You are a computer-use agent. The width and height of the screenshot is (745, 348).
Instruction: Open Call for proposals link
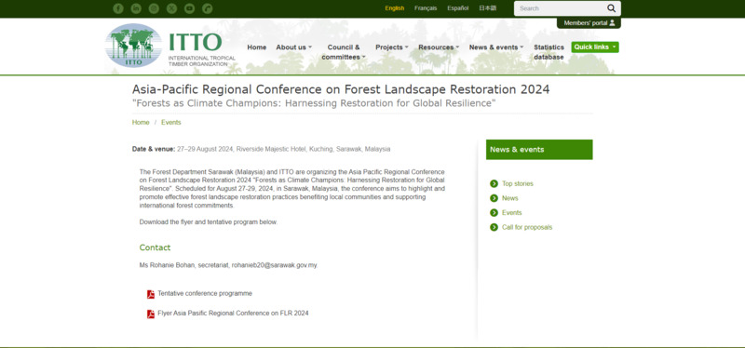click(x=527, y=227)
